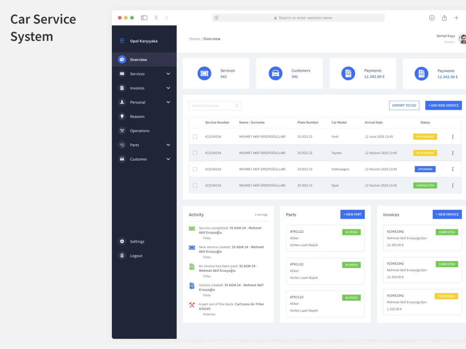Open the three-dot menu for Toyota row
Screen dimensions: 466x349
click(452, 153)
